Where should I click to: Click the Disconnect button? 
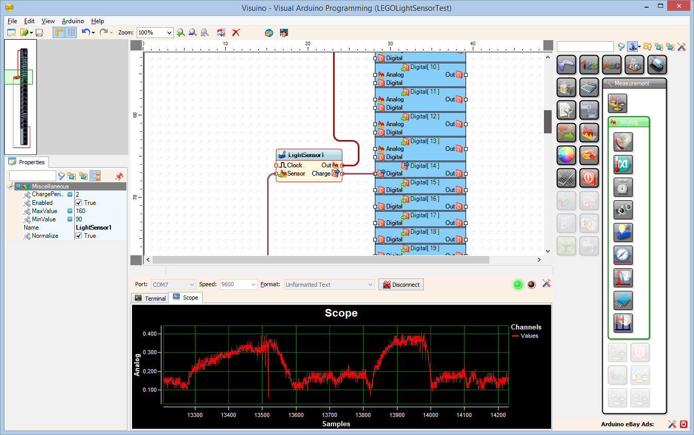pyautogui.click(x=401, y=284)
